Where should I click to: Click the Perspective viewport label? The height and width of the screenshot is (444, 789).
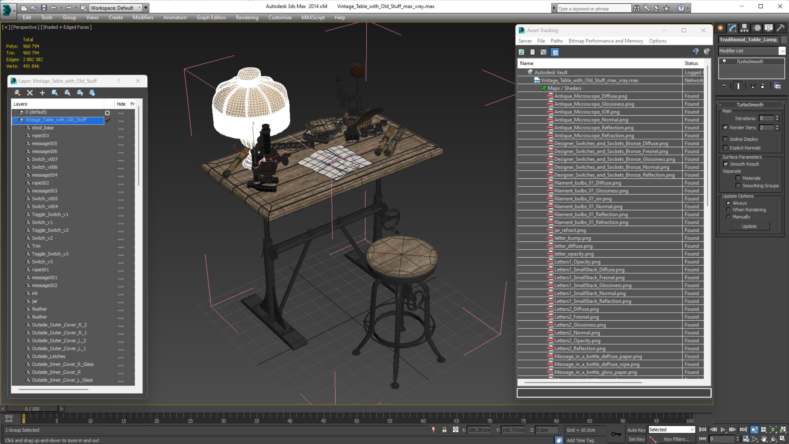25,27
